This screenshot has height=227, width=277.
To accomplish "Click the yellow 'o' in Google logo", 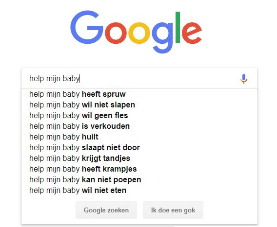I will pos(139,33).
